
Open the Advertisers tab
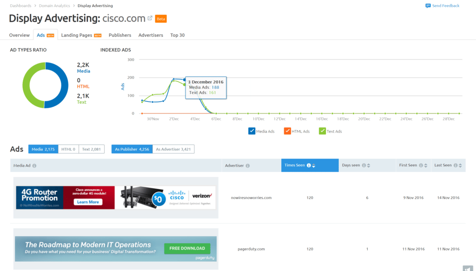click(x=151, y=35)
